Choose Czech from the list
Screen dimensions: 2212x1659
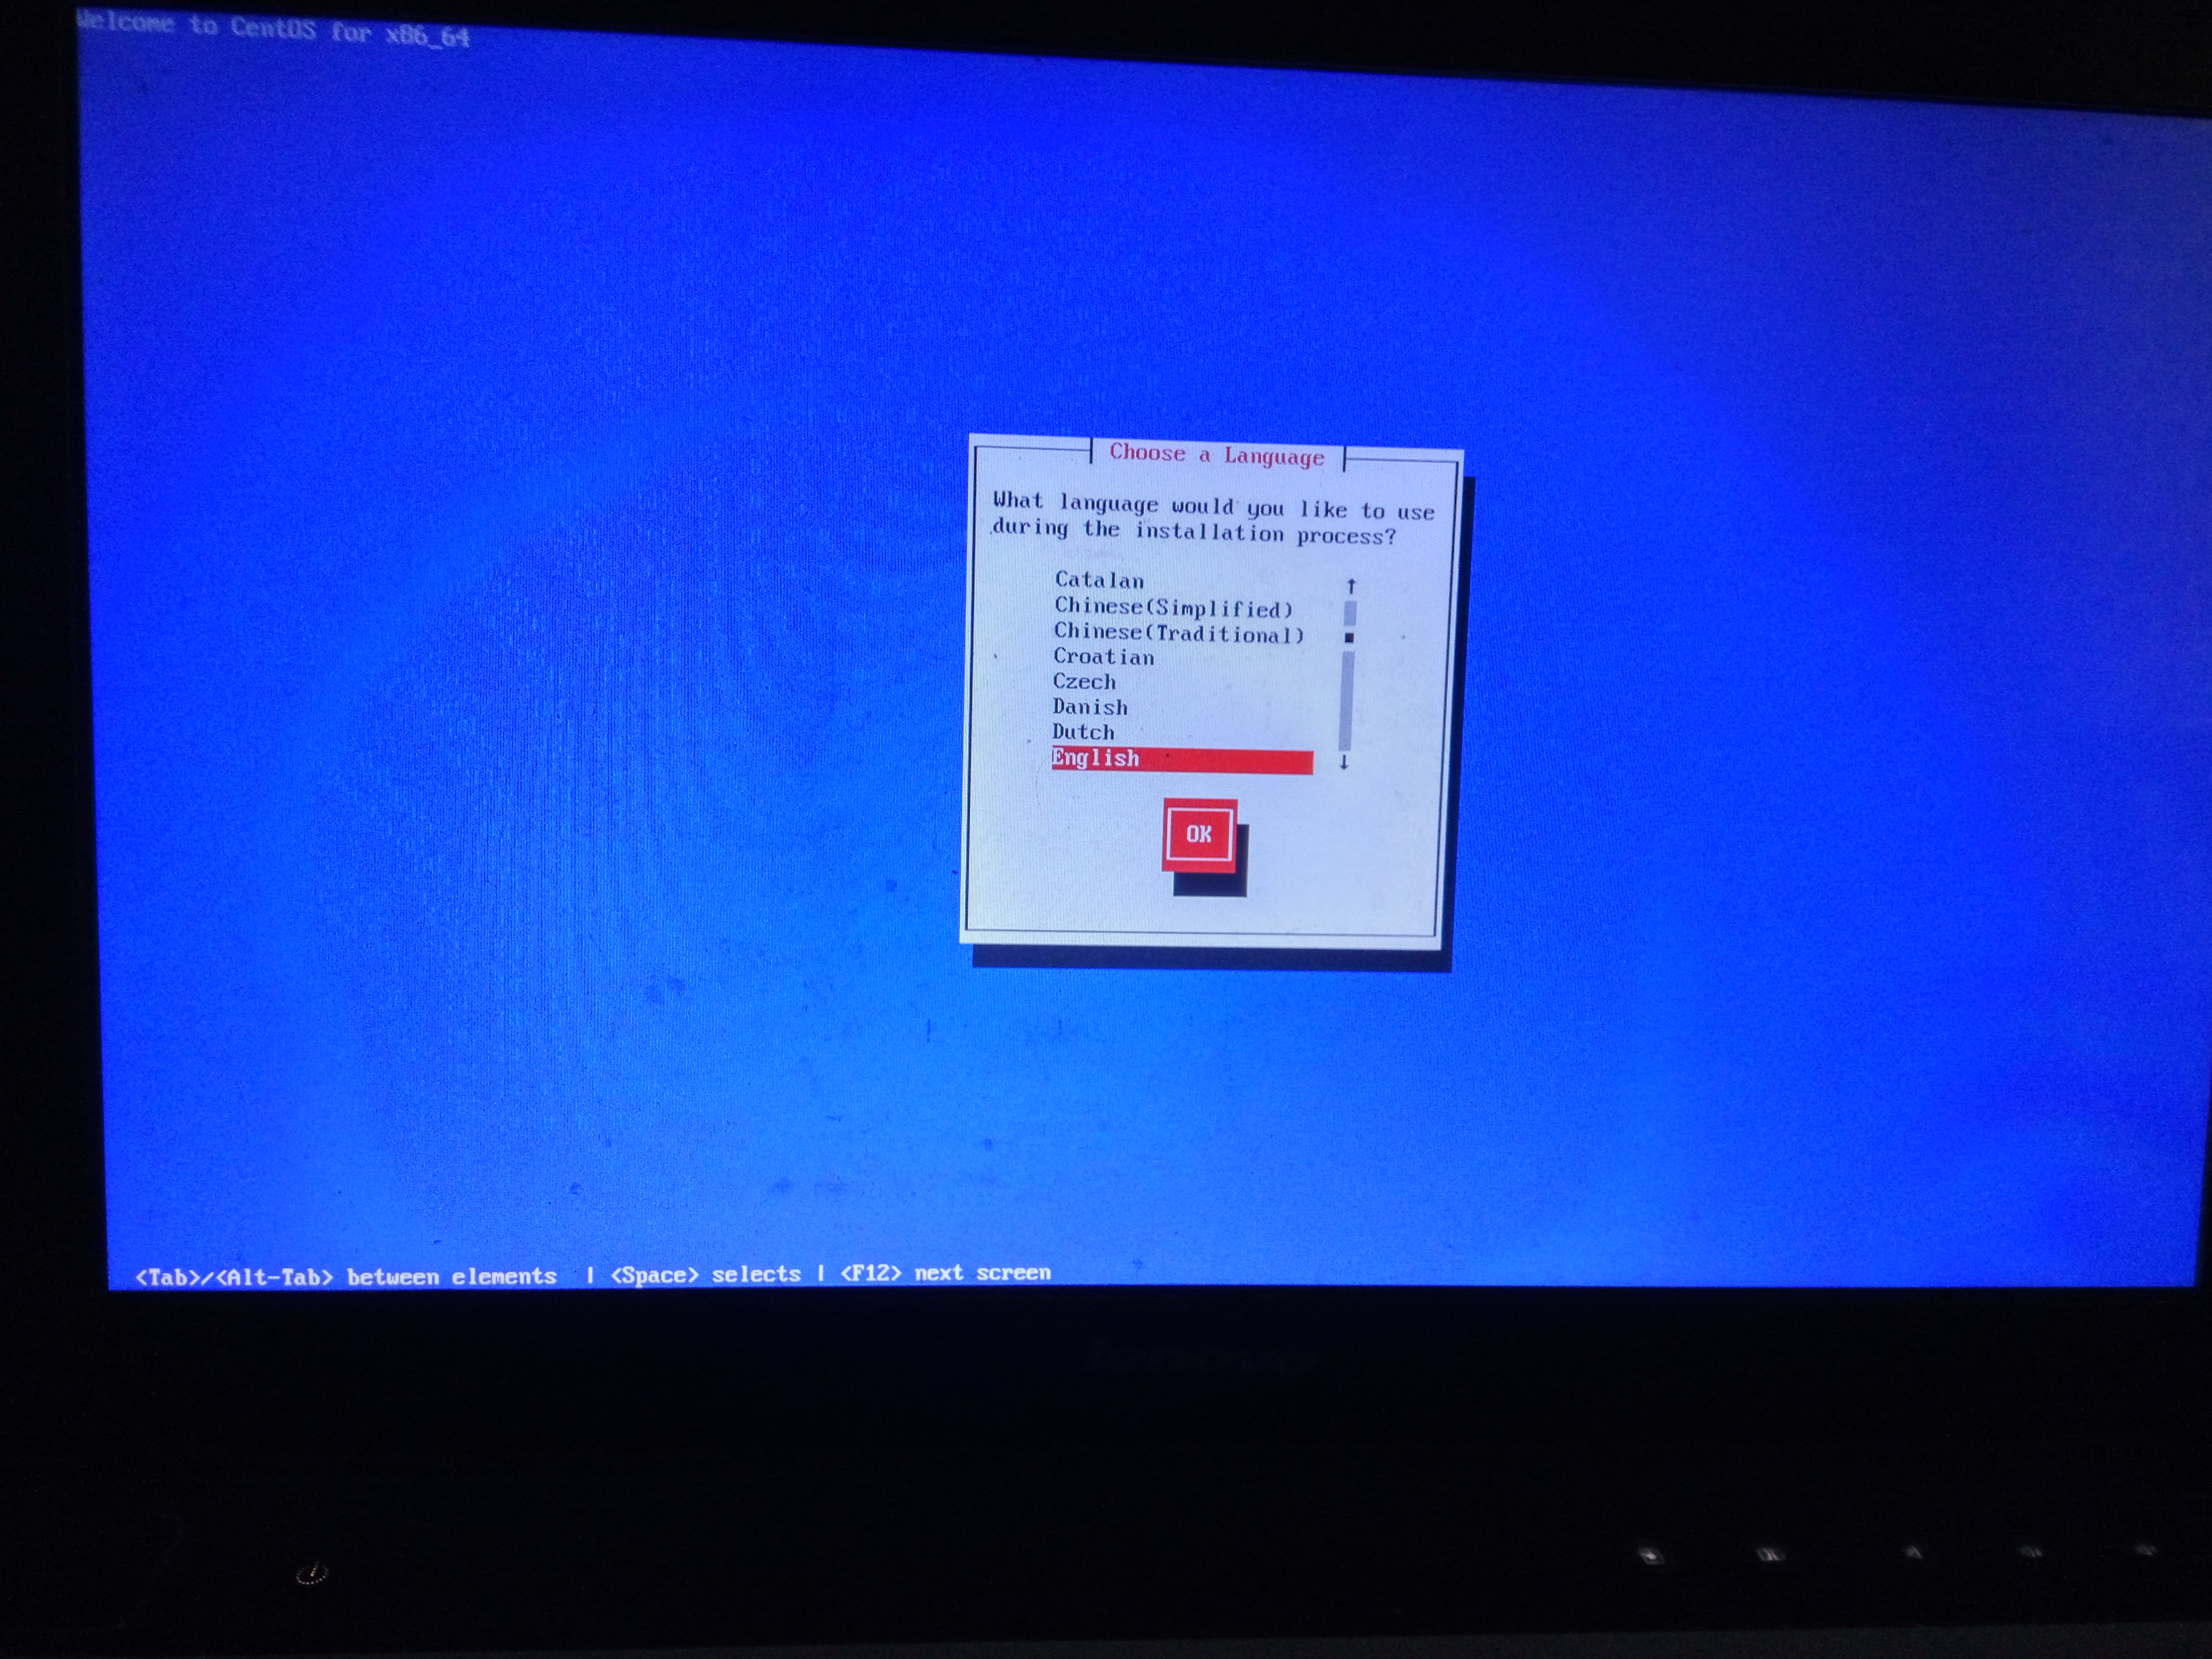1084,682
